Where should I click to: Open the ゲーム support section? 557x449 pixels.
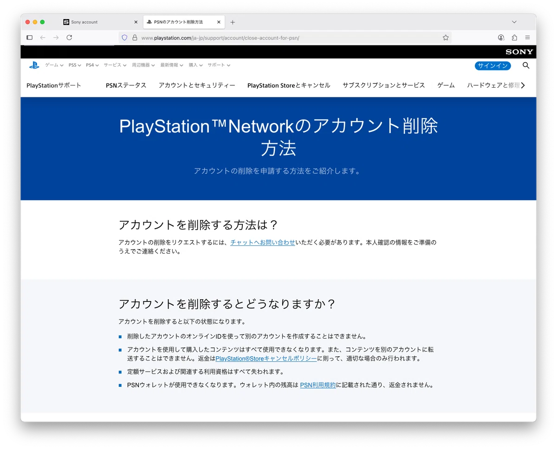click(x=446, y=85)
